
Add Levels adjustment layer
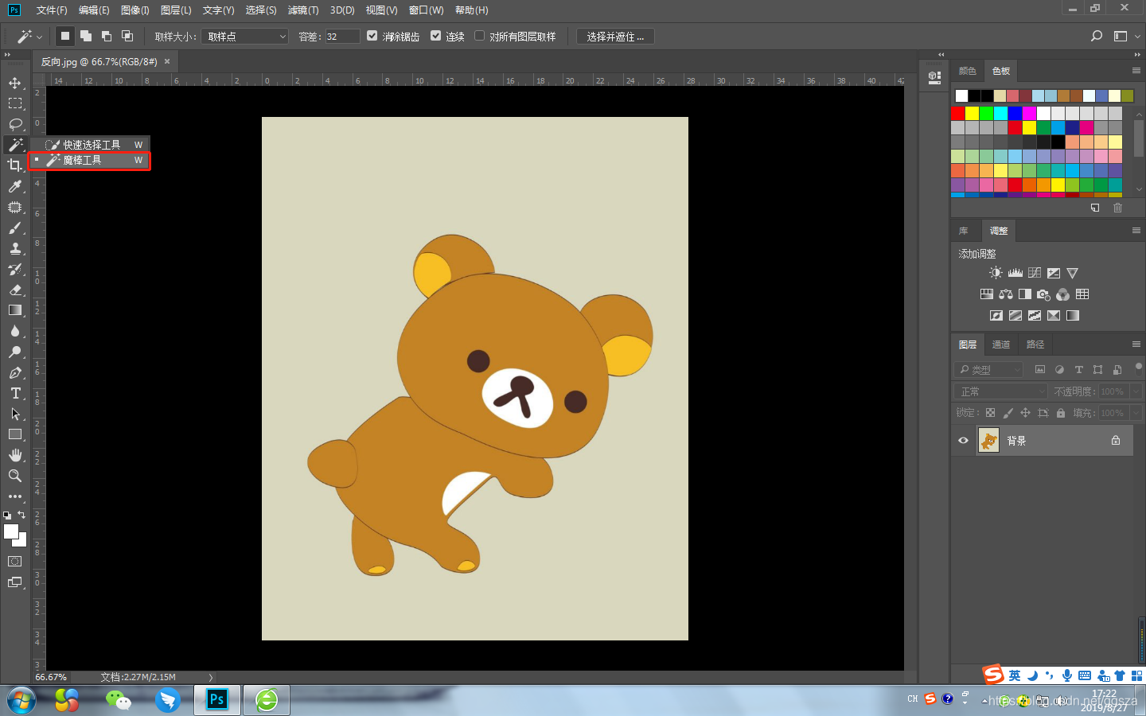click(x=1015, y=273)
